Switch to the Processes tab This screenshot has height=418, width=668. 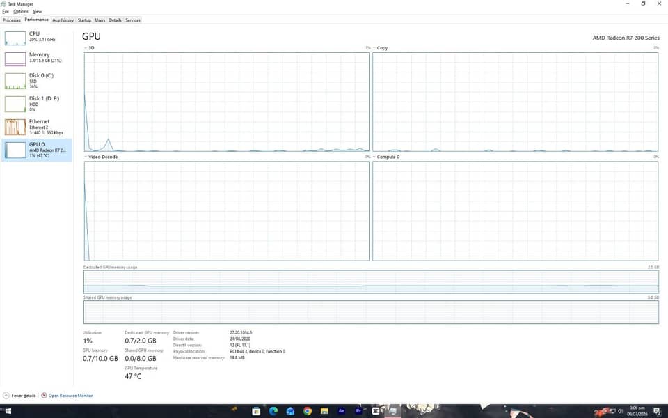12,20
